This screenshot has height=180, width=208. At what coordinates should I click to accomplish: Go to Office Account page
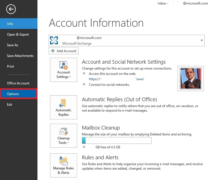coord(19,83)
